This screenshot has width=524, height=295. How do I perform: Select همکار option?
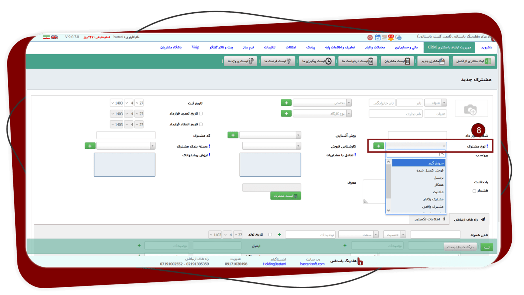coord(419,185)
